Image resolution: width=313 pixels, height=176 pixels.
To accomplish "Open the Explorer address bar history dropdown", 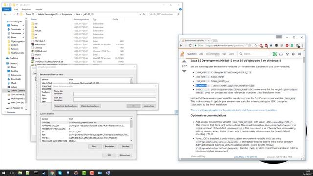I will tap(140, 14).
